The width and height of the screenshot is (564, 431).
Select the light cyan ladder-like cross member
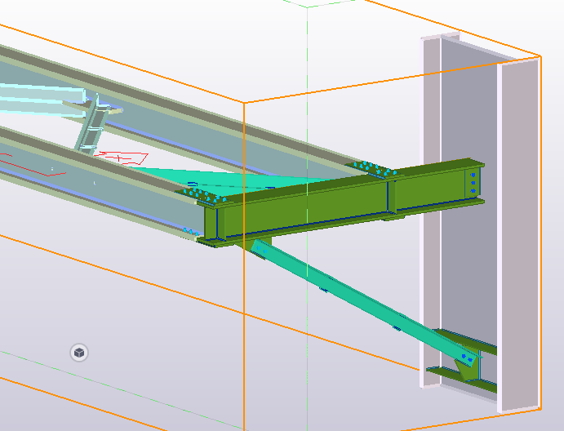tap(91, 127)
